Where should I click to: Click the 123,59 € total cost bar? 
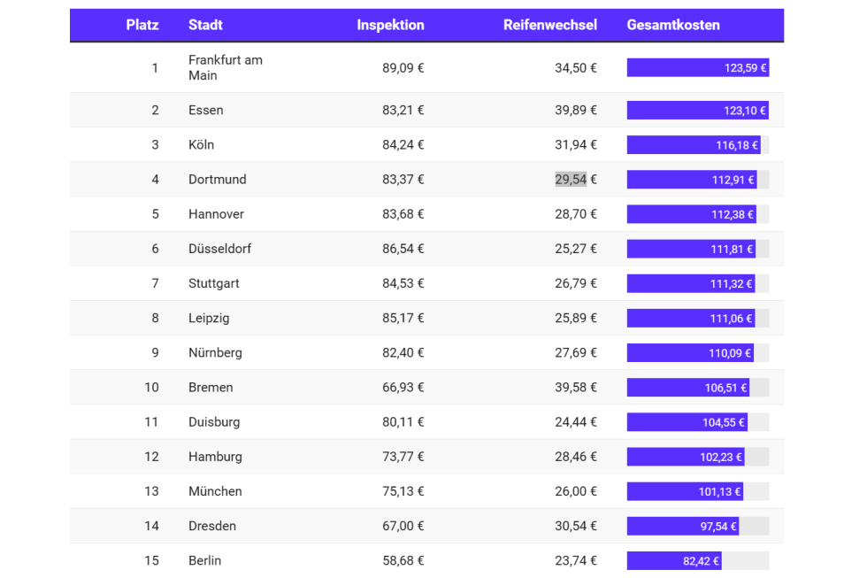tap(697, 68)
